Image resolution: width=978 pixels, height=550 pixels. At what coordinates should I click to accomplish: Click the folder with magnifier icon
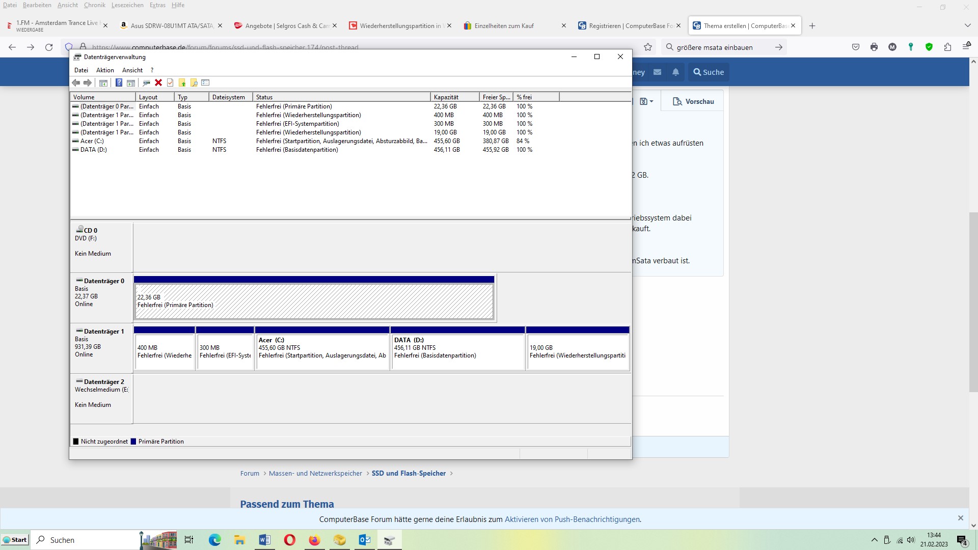pos(194,82)
